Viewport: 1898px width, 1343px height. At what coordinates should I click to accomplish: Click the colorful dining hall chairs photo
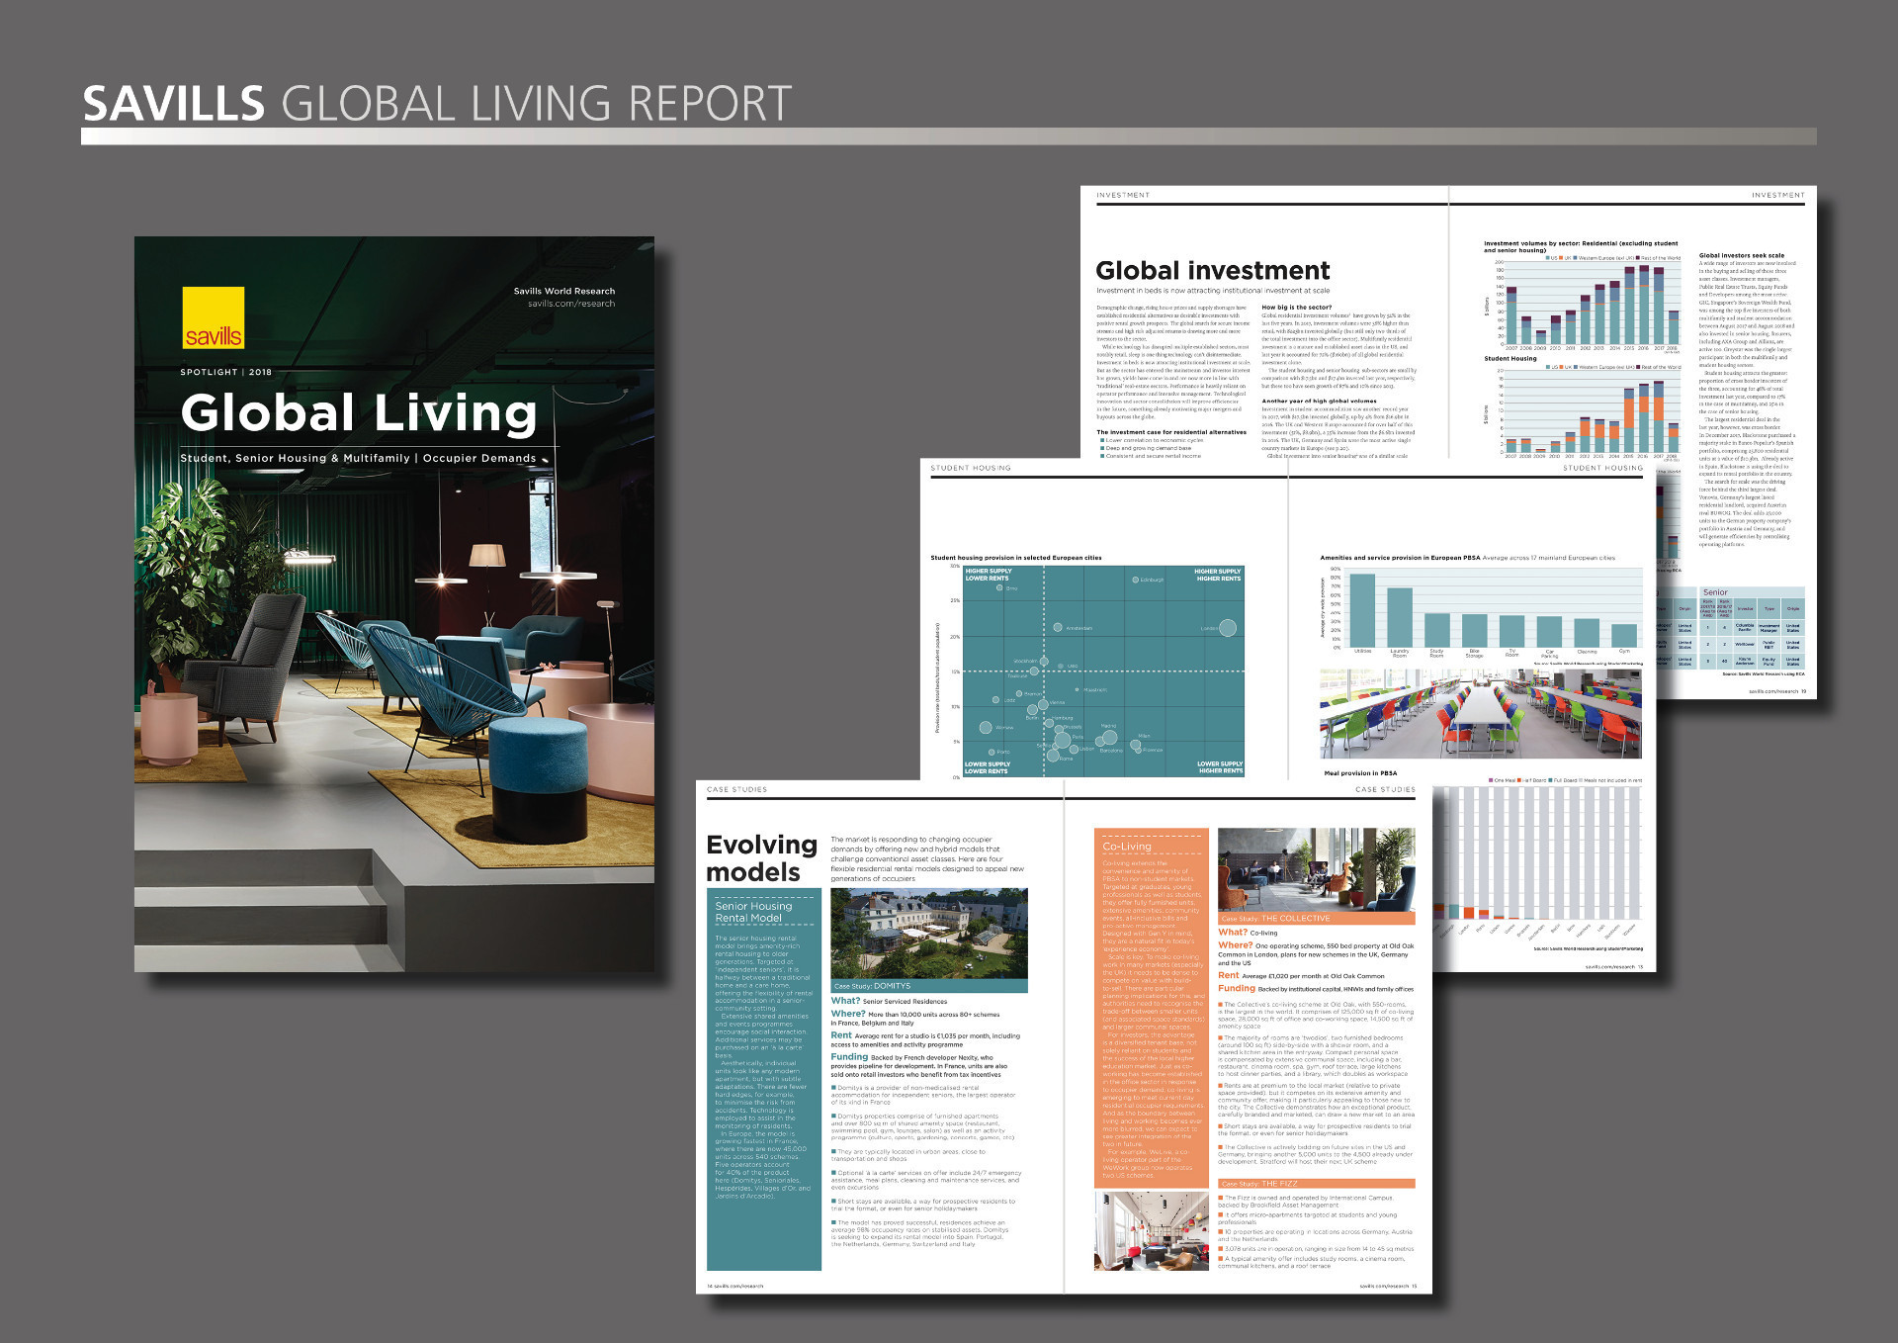point(1480,714)
